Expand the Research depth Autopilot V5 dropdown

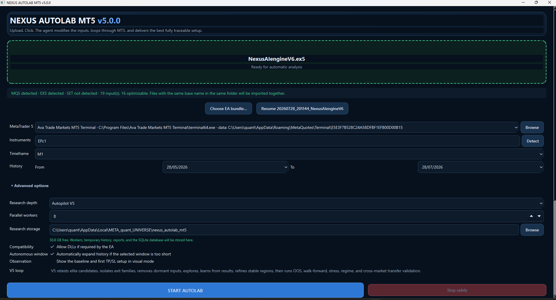tap(296, 203)
